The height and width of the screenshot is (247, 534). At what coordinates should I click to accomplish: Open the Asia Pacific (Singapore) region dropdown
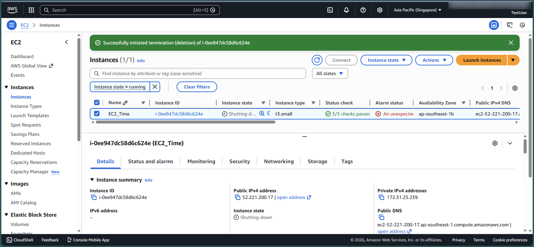[418, 10]
